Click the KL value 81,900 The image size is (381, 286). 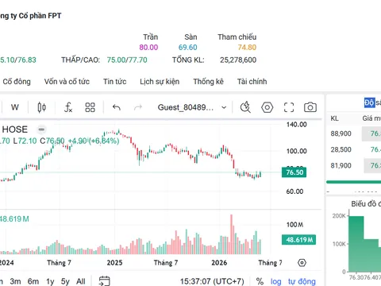tap(341, 166)
